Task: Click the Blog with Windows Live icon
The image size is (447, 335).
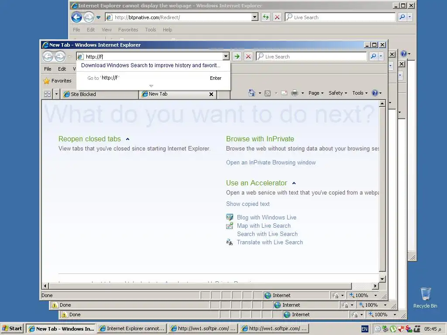Action: tap(230, 217)
